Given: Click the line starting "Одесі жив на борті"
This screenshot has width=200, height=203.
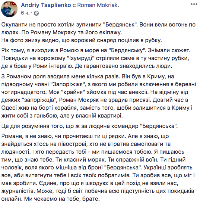Looking at the screenshot, I should [97, 108].
